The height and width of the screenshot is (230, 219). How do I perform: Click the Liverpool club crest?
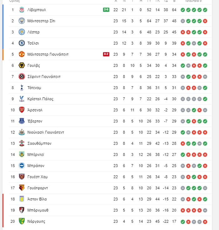[x=22, y=10]
